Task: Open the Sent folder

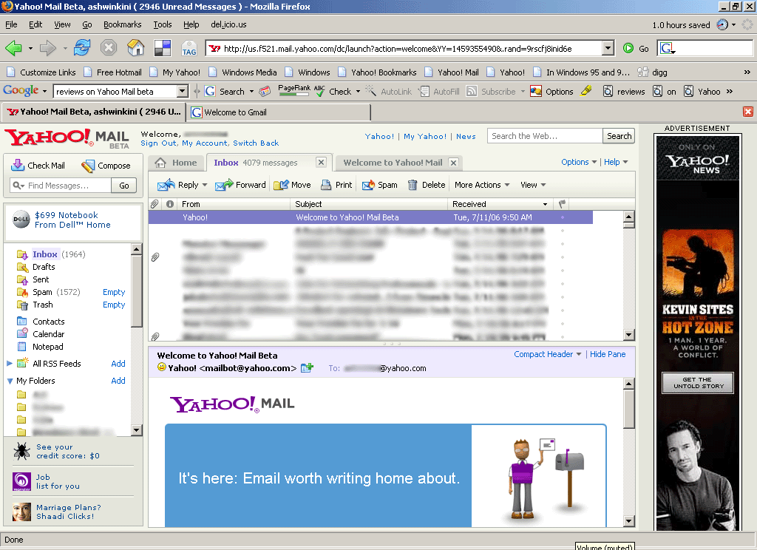Action: [41, 279]
